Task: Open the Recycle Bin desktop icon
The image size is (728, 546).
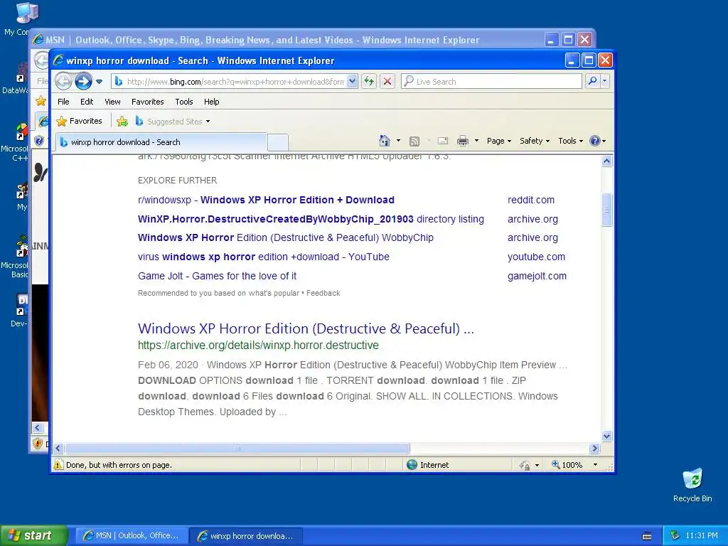Action: click(x=692, y=485)
